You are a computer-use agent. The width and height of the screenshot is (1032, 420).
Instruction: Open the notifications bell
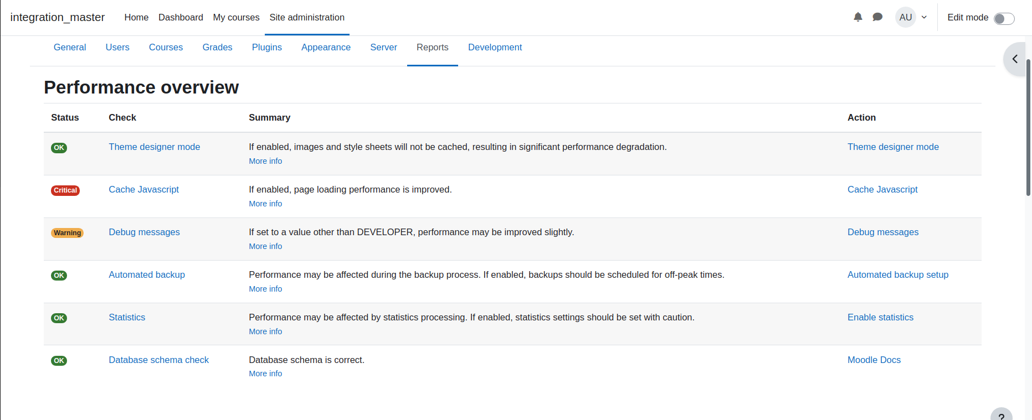pos(858,17)
